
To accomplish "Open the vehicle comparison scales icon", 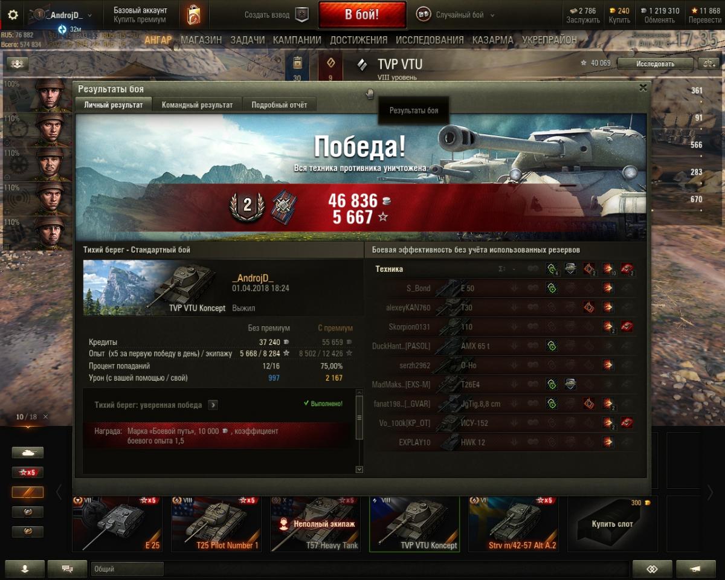I will click(x=708, y=63).
